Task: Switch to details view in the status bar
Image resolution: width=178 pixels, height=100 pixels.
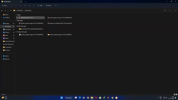Action: [x=174, y=94]
